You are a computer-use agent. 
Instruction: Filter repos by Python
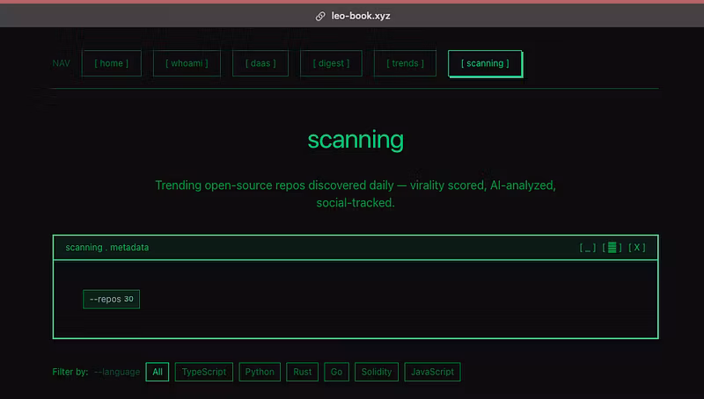click(x=260, y=372)
